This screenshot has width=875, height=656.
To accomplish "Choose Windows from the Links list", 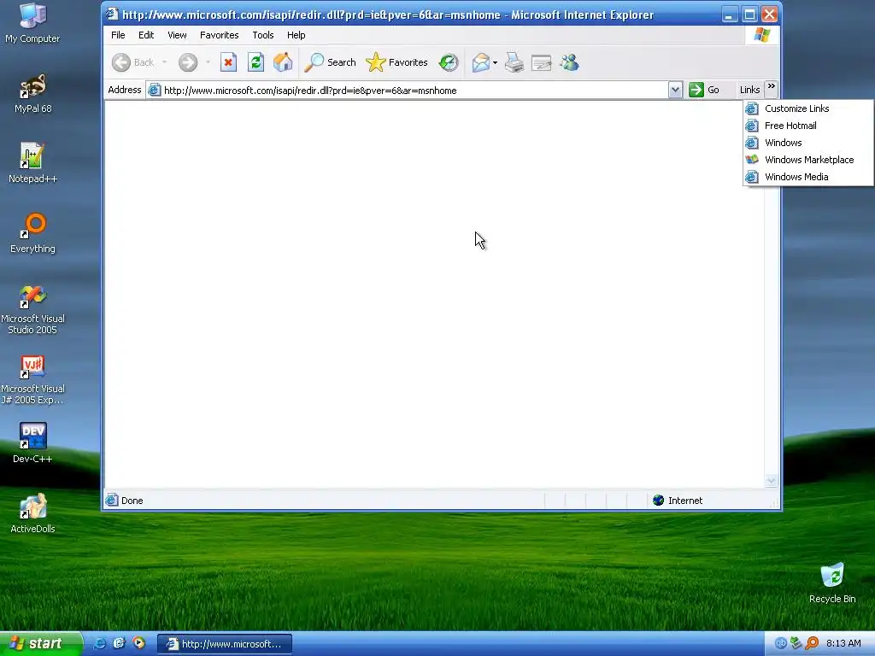I will (808, 143).
